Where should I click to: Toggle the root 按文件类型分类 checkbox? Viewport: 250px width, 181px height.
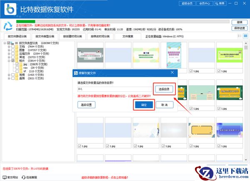(9, 43)
